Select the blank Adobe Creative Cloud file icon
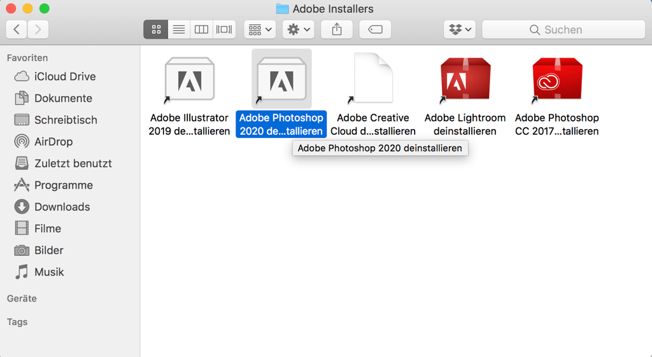The image size is (652, 357). point(373,78)
